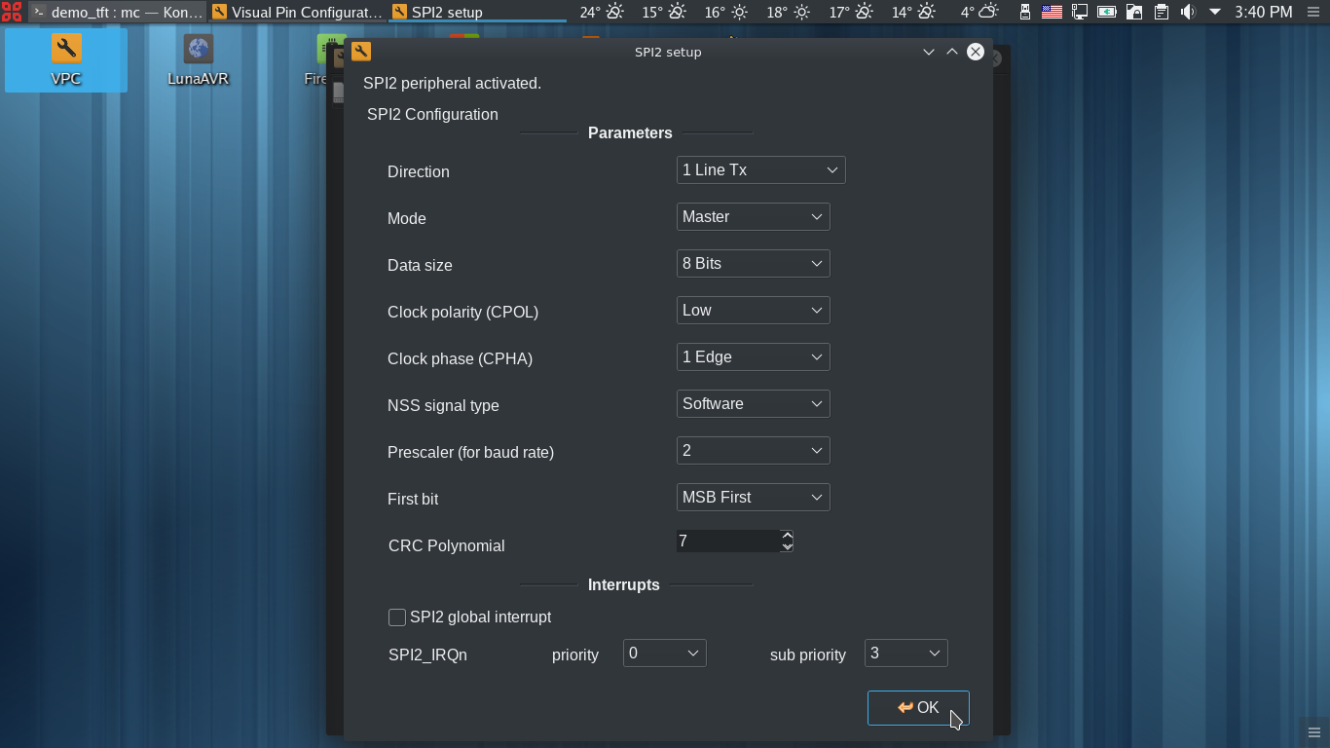Show hidden system tray icons arrow

pyautogui.click(x=1215, y=12)
